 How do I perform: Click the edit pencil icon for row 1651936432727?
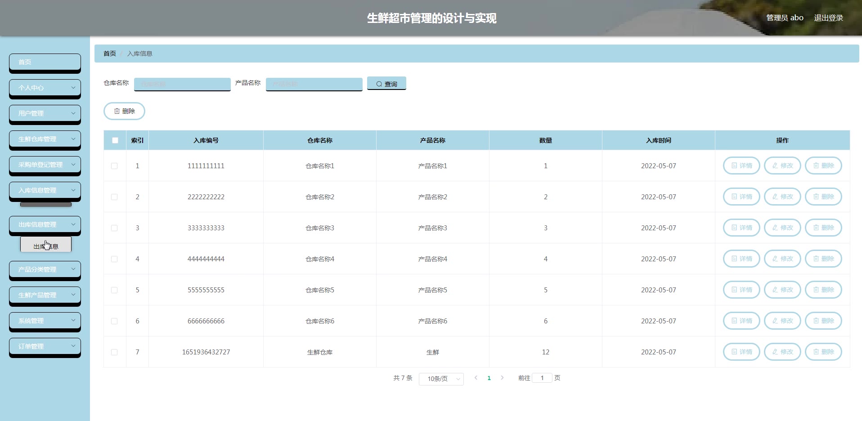[x=775, y=352]
